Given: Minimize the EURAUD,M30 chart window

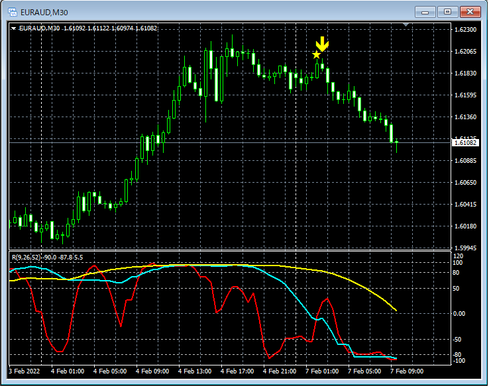Looking at the screenshot, I should pos(425,12).
